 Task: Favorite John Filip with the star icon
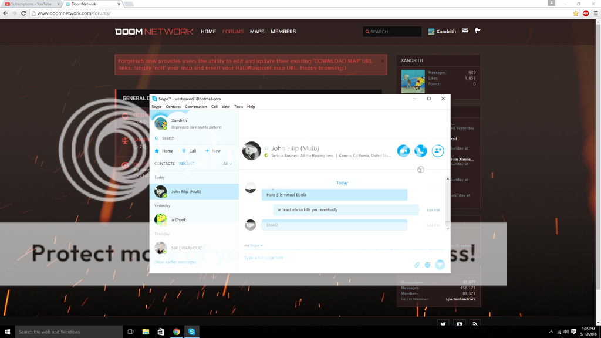pyautogui.click(x=266, y=148)
